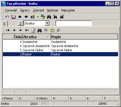
Task: Click row number 4 cell
Action: (12, 46)
